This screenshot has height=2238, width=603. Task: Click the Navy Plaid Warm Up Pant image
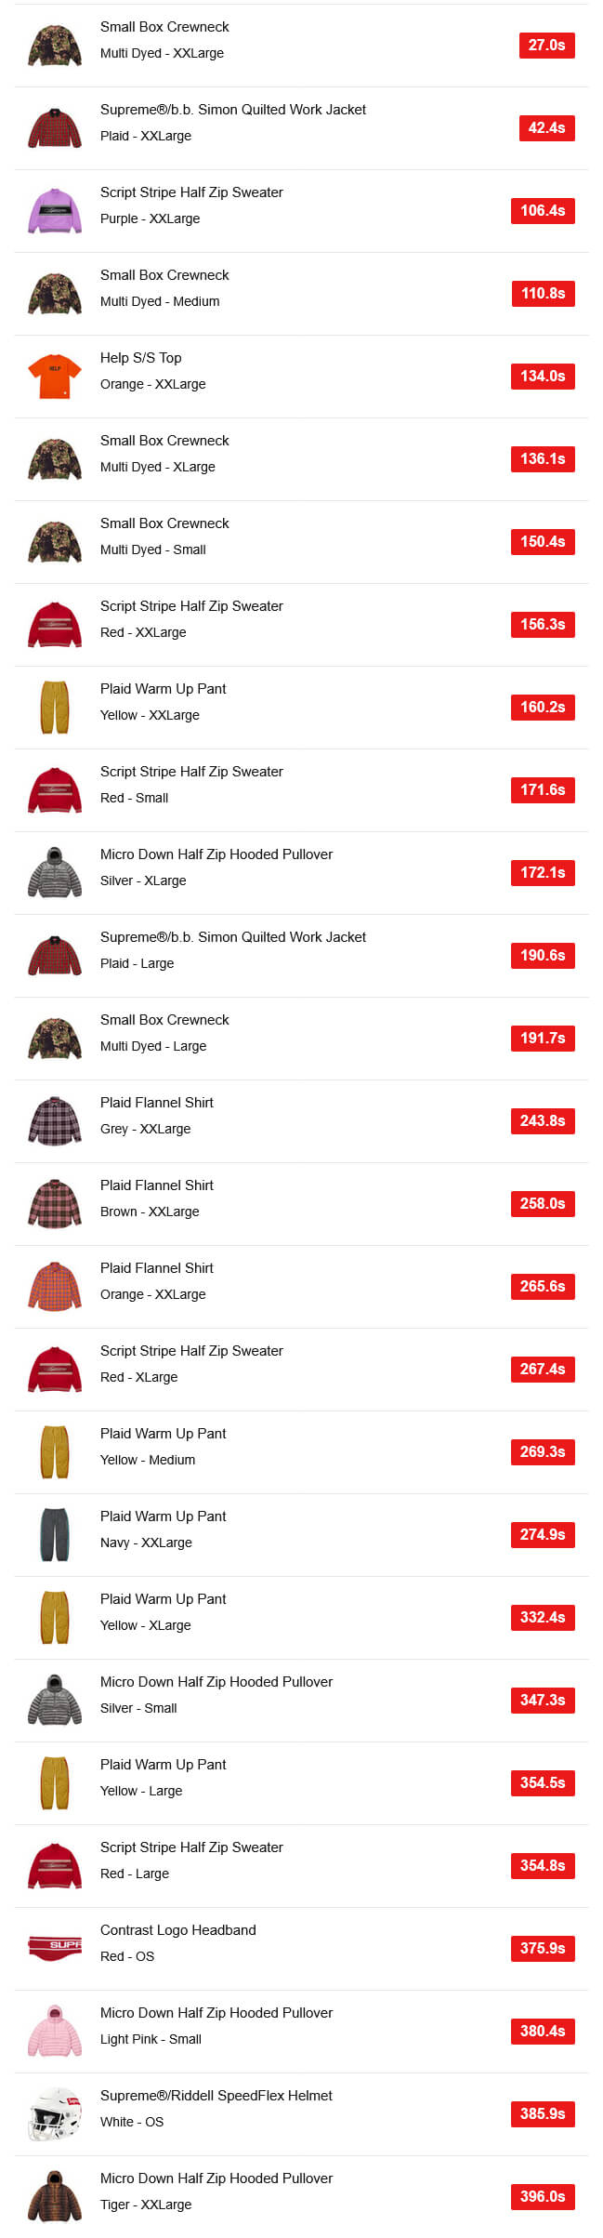[x=55, y=1534]
